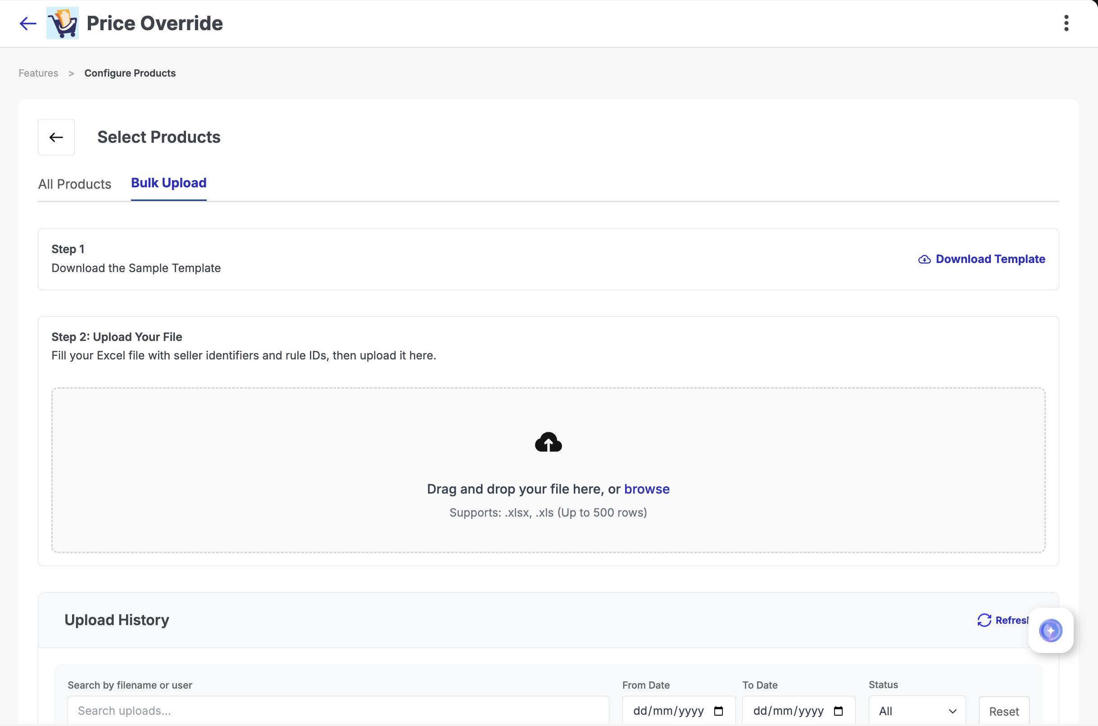Refresh the upload history
This screenshot has width=1098, height=726.
pos(1003,620)
